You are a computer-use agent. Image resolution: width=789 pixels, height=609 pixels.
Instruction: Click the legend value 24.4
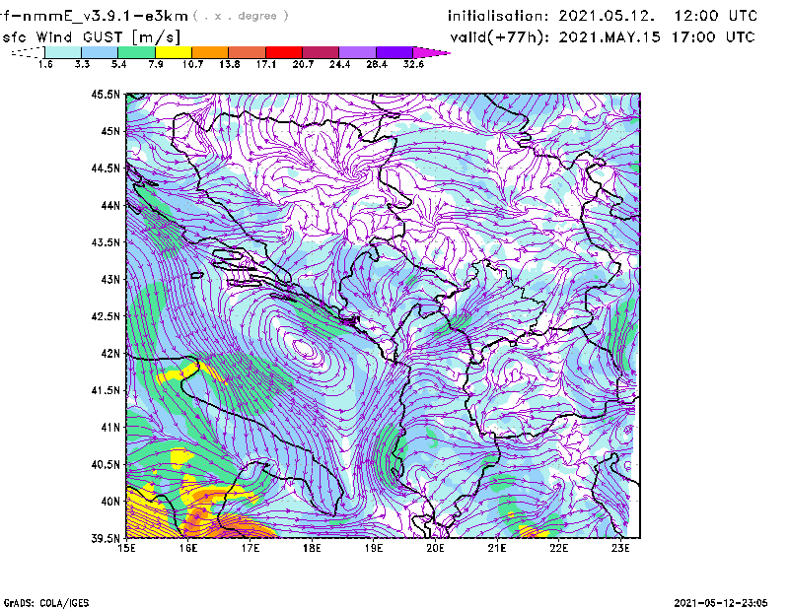point(339,64)
